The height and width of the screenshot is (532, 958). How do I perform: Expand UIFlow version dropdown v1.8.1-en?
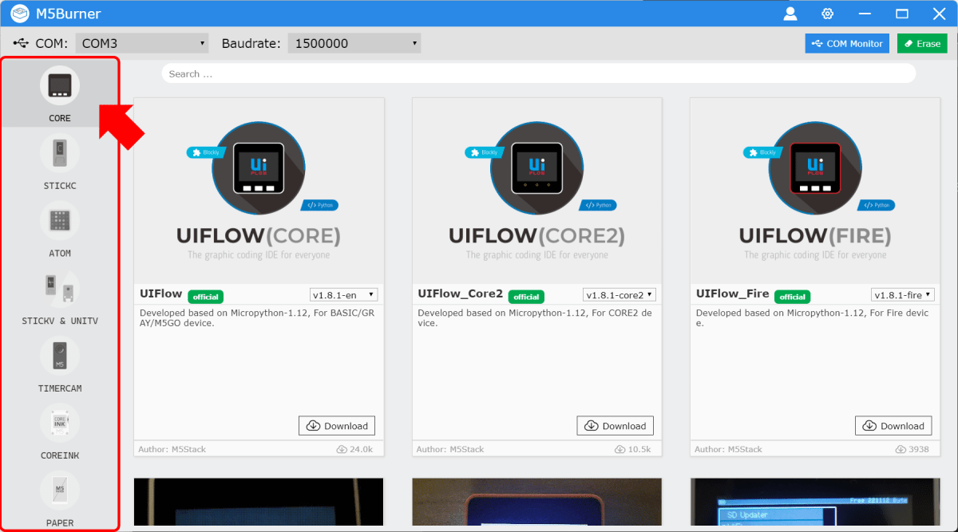[343, 294]
